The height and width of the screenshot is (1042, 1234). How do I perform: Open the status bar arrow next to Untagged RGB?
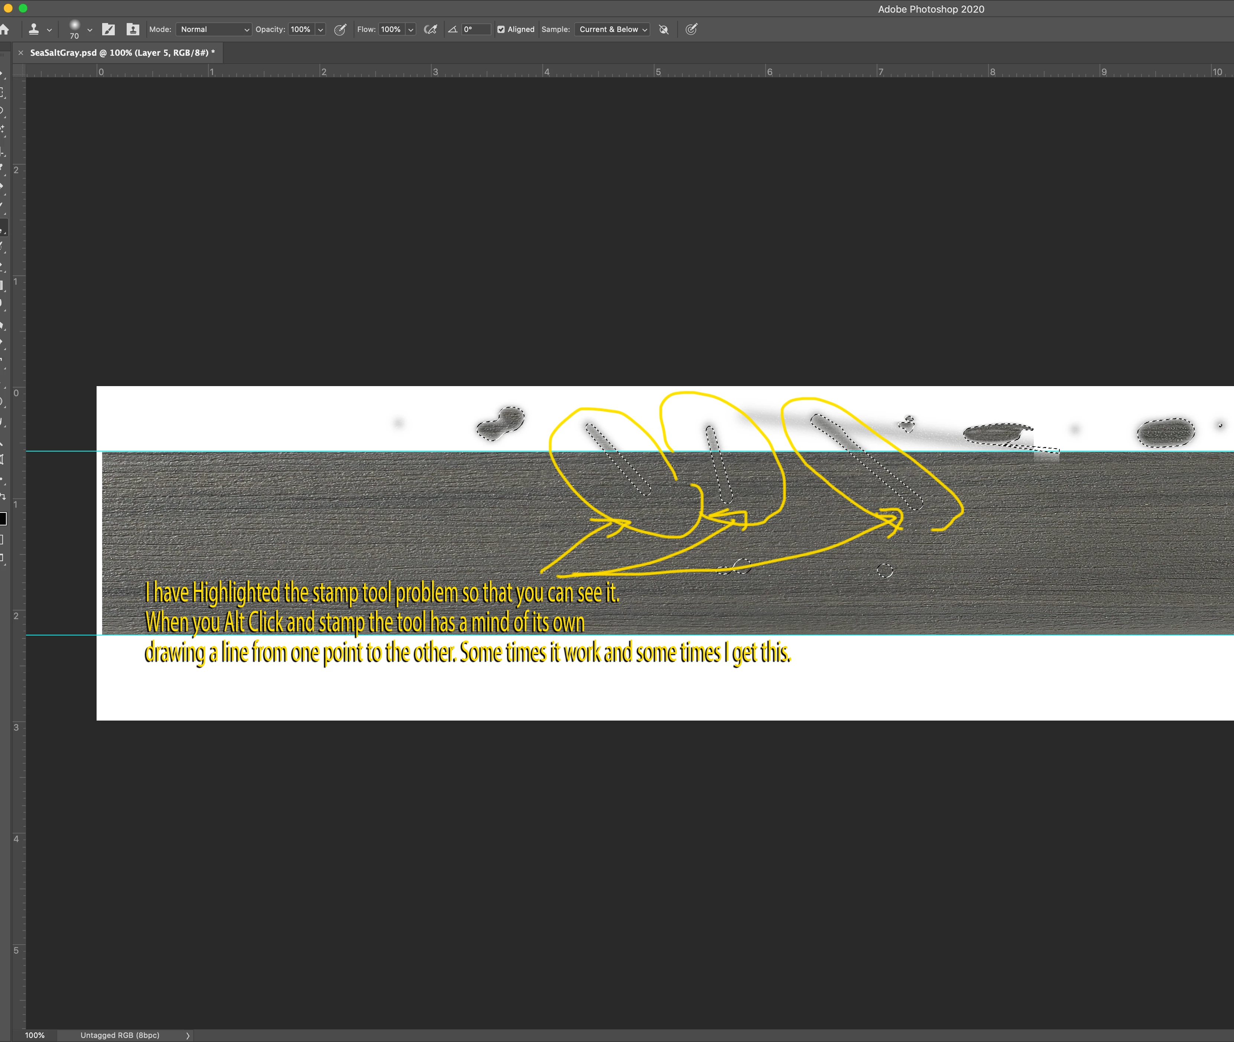pos(188,1036)
